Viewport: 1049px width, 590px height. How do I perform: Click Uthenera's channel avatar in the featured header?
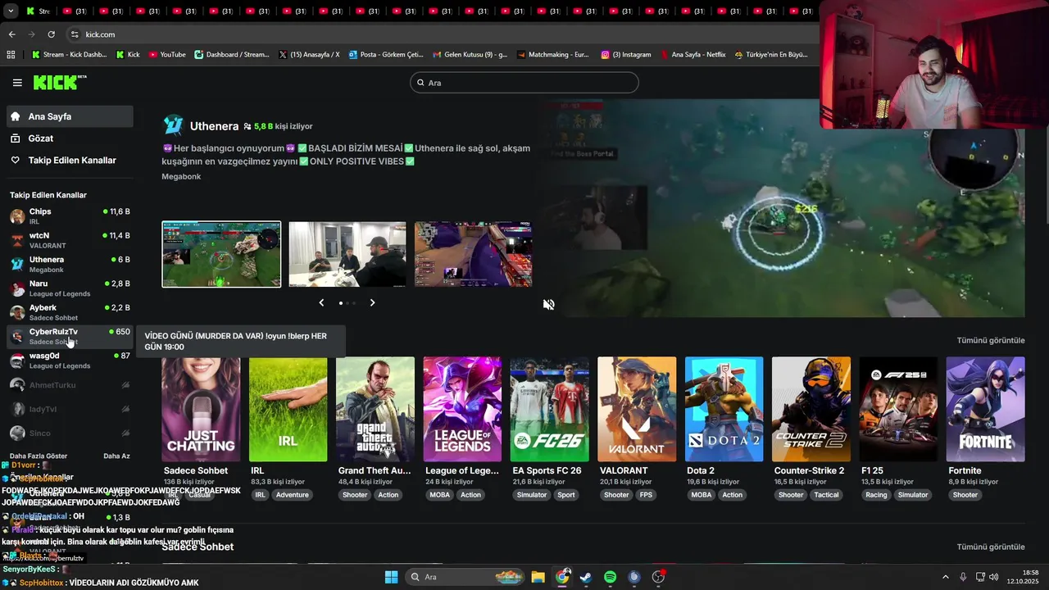coord(173,125)
